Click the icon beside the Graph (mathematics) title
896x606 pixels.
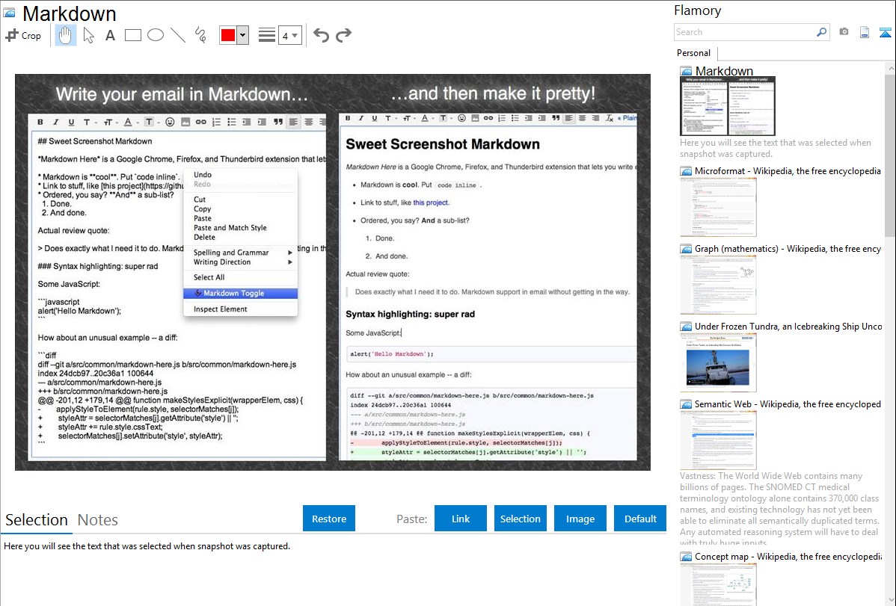(686, 249)
